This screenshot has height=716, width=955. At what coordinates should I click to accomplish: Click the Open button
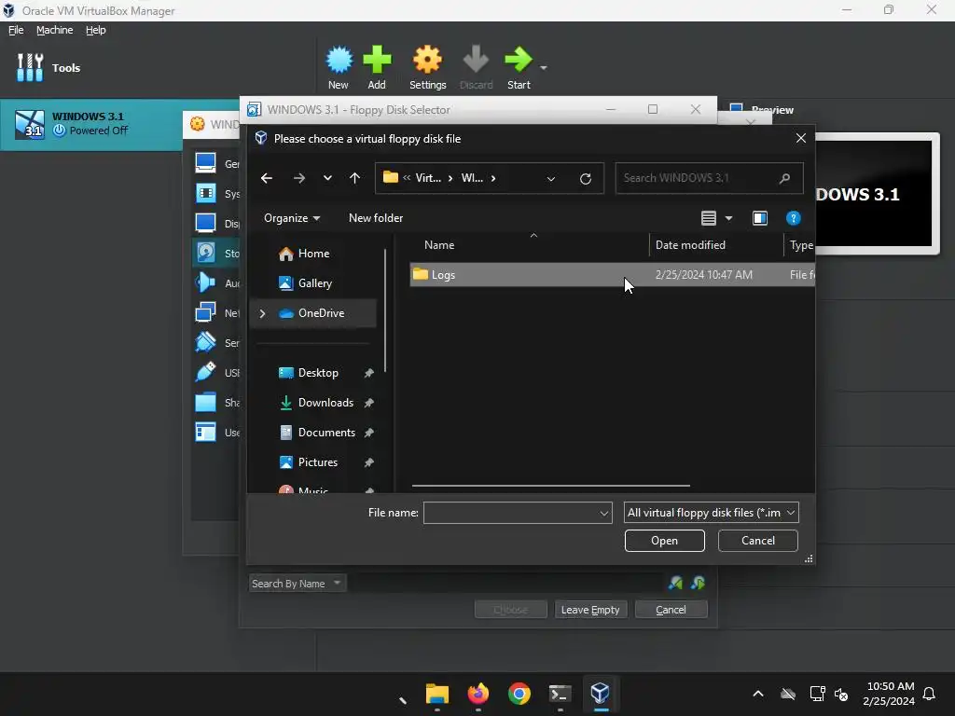[664, 541]
